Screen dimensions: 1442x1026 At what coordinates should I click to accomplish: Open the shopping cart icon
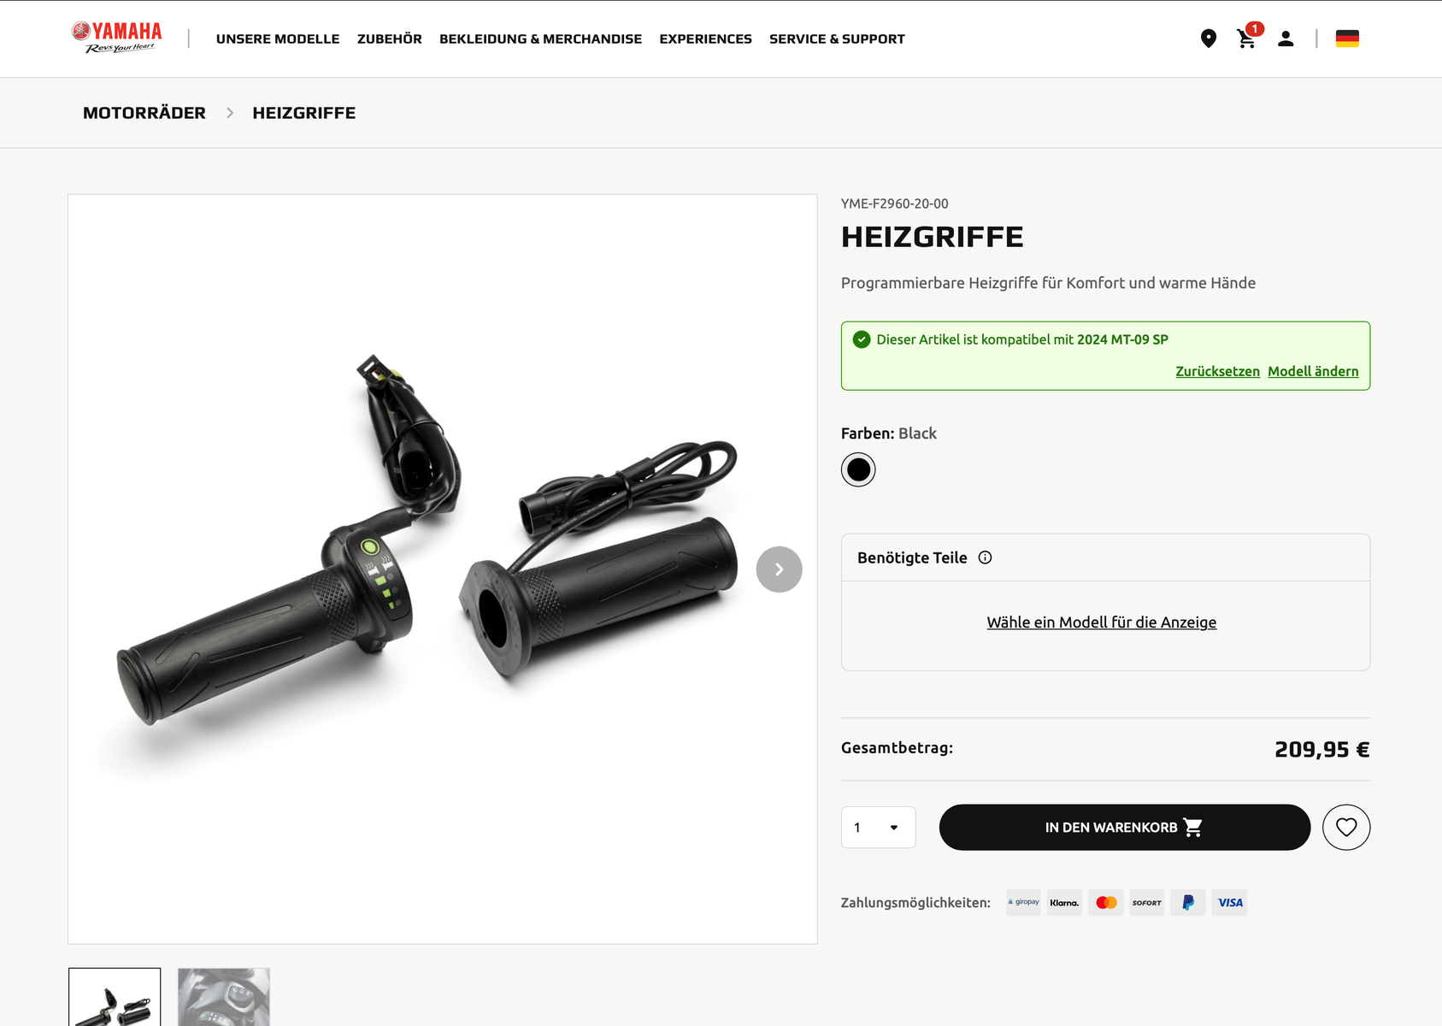1247,38
